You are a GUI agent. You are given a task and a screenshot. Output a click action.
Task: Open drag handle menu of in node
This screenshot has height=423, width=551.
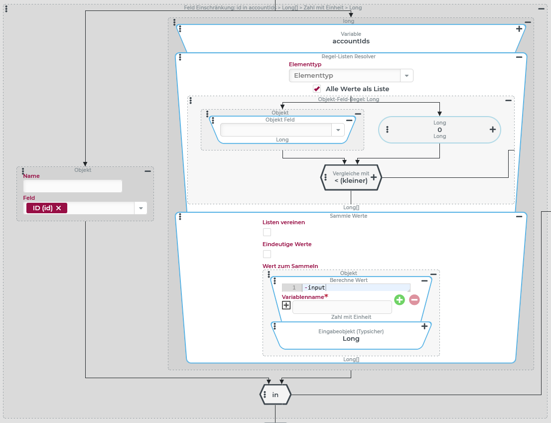pyautogui.click(x=264, y=395)
